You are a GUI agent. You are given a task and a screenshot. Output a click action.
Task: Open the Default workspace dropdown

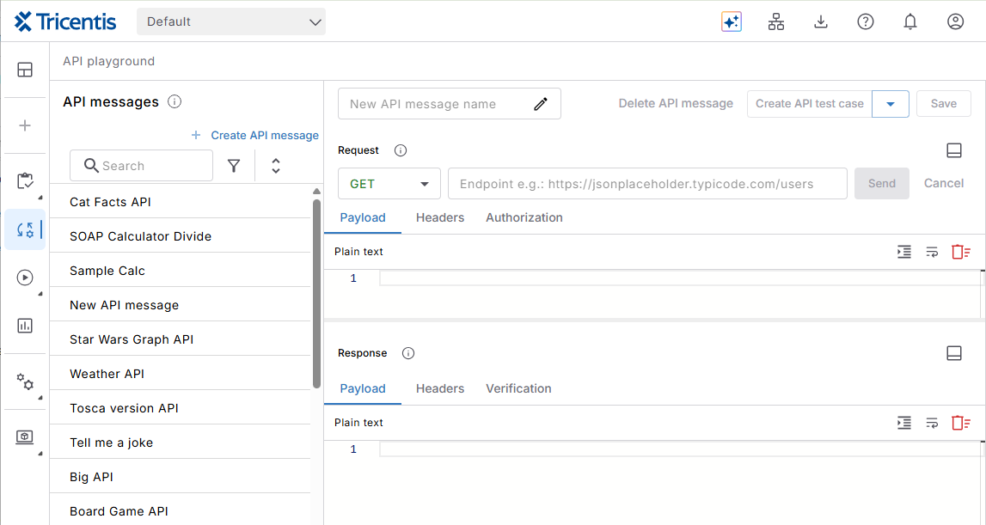tap(230, 21)
